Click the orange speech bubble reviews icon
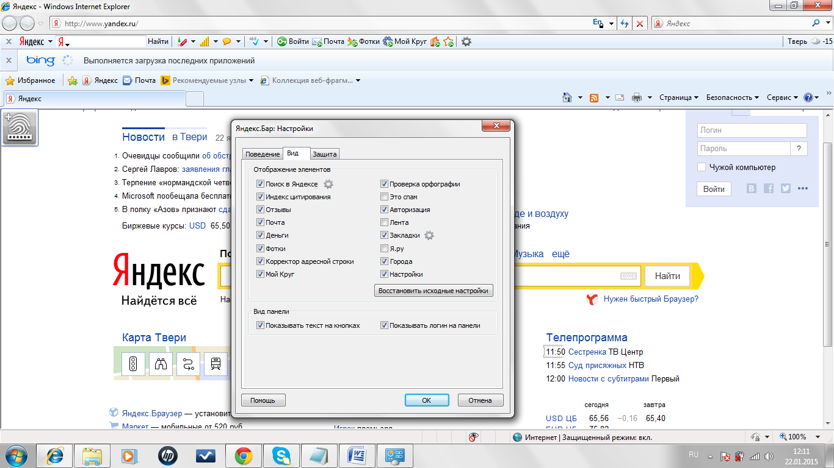The image size is (834, 468). click(x=227, y=41)
